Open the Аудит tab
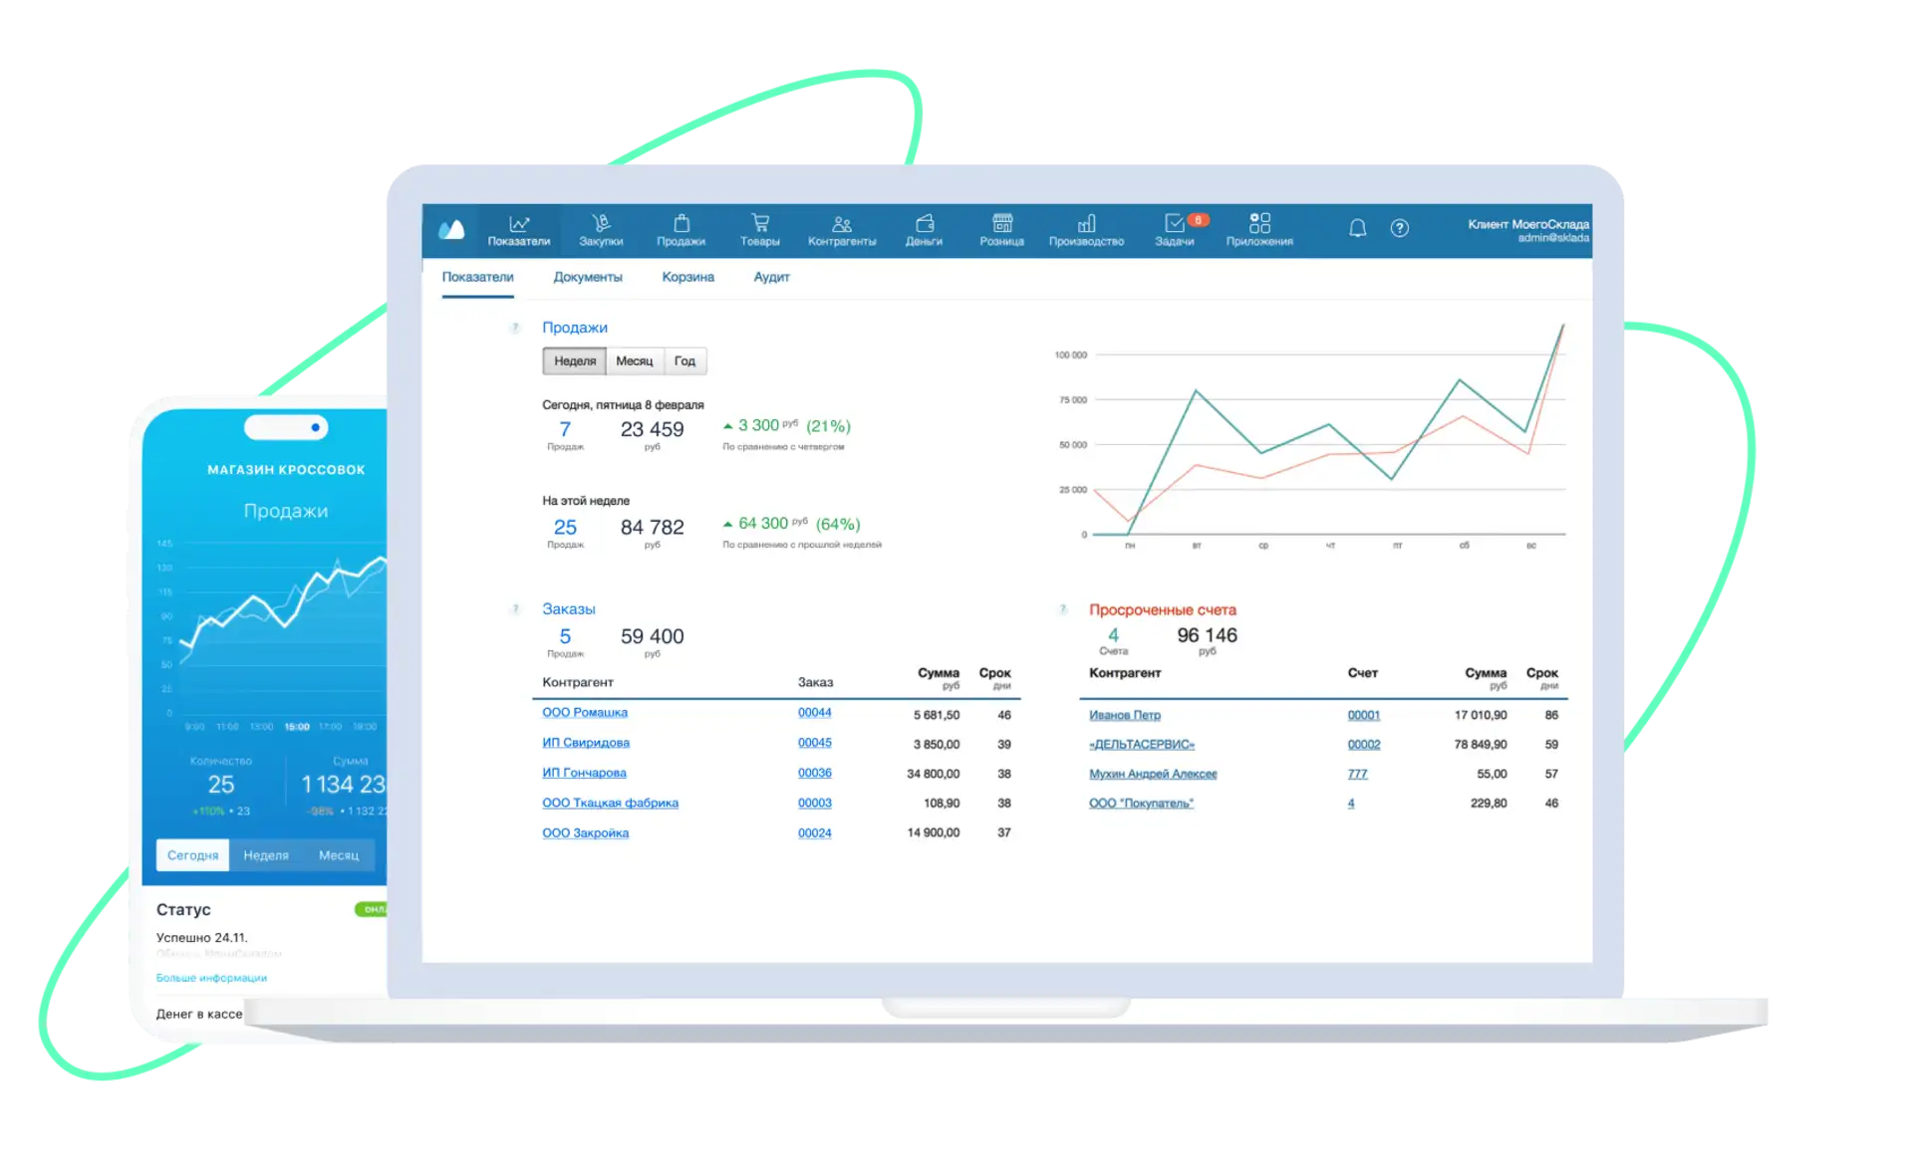This screenshot has height=1172, width=1913. [x=771, y=277]
